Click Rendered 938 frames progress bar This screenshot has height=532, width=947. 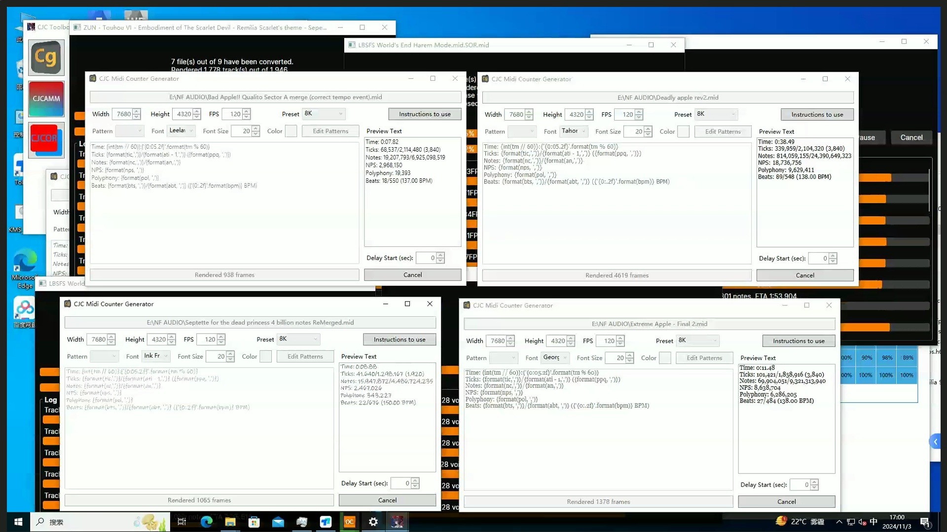click(x=224, y=275)
